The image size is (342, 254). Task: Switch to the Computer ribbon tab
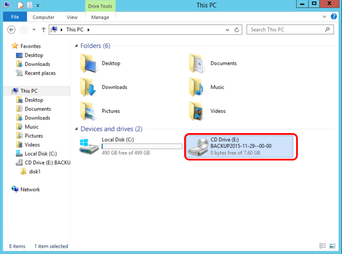click(43, 17)
